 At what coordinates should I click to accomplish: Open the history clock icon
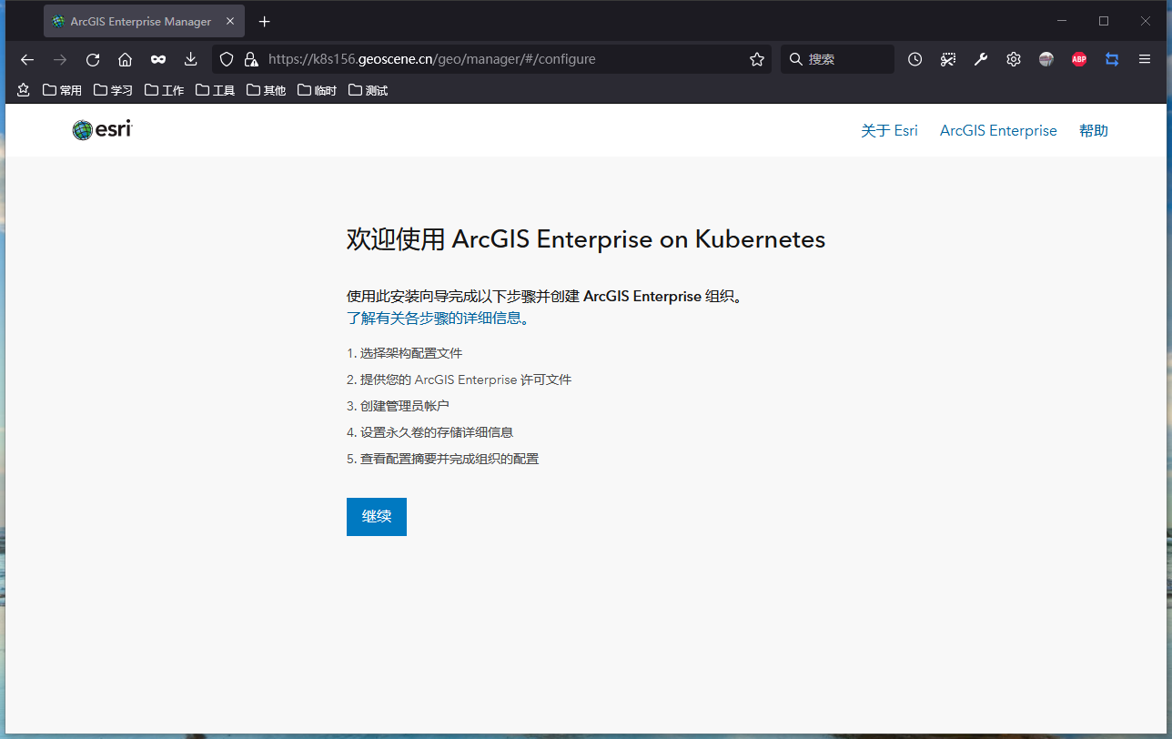point(915,59)
